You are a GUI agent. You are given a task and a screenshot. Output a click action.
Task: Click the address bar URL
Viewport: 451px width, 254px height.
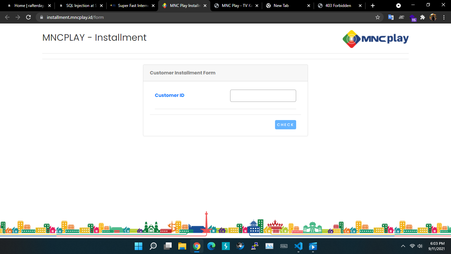pyautogui.click(x=75, y=17)
